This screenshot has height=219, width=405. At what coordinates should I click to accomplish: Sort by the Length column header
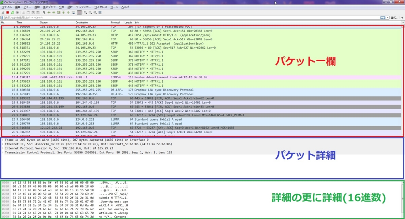point(128,23)
